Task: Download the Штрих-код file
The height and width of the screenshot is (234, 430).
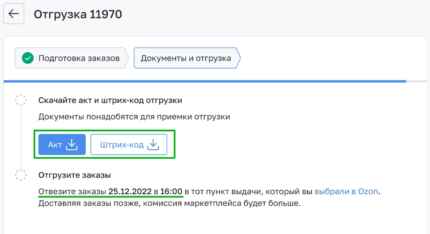Action: coord(129,144)
